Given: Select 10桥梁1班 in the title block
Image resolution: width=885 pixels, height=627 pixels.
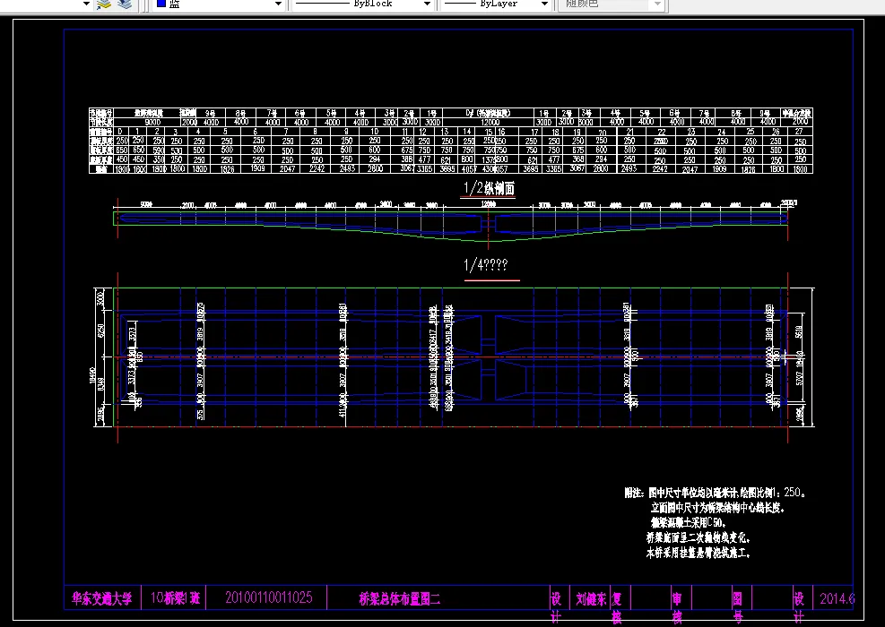Looking at the screenshot, I should click(x=175, y=598).
